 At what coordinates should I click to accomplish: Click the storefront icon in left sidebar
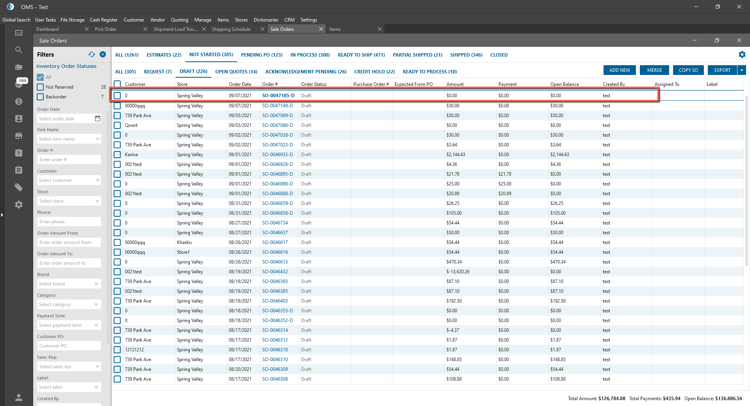(x=18, y=136)
